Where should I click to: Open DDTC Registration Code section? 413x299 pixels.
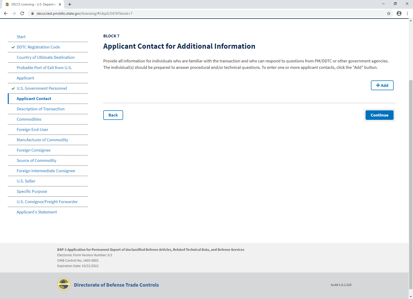tap(38, 47)
